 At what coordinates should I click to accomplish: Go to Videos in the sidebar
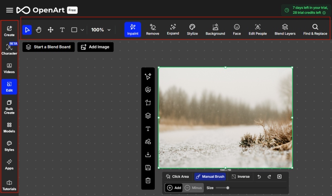[9, 68]
